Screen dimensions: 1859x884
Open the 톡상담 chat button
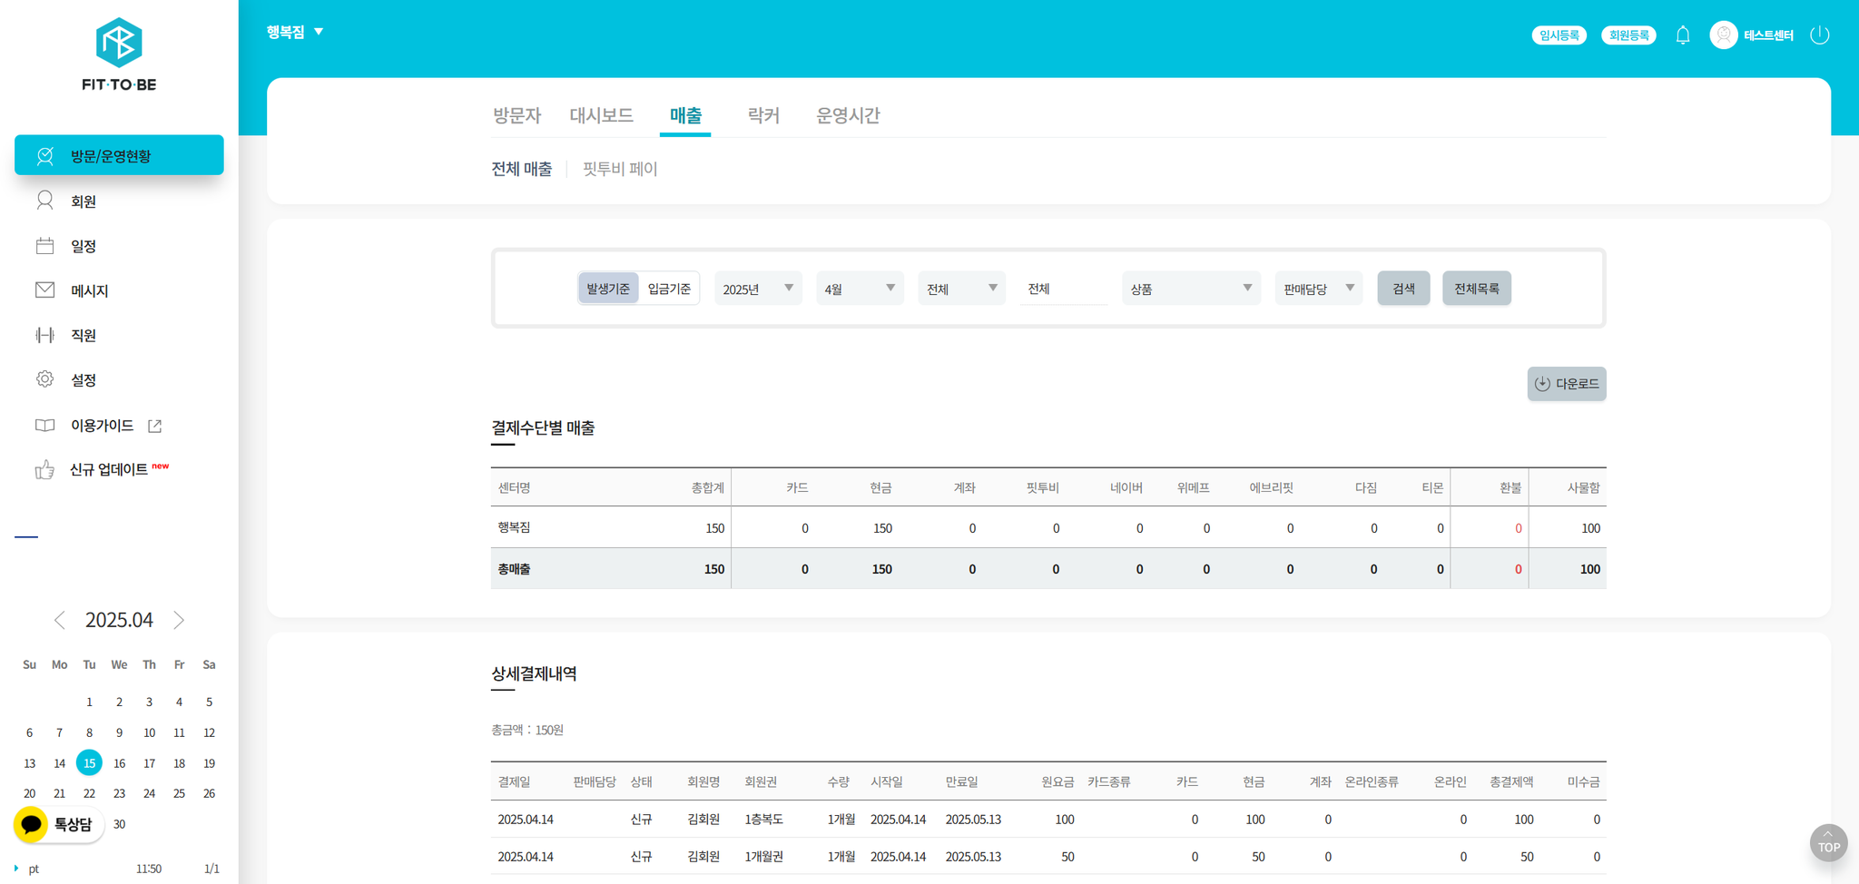(x=59, y=824)
